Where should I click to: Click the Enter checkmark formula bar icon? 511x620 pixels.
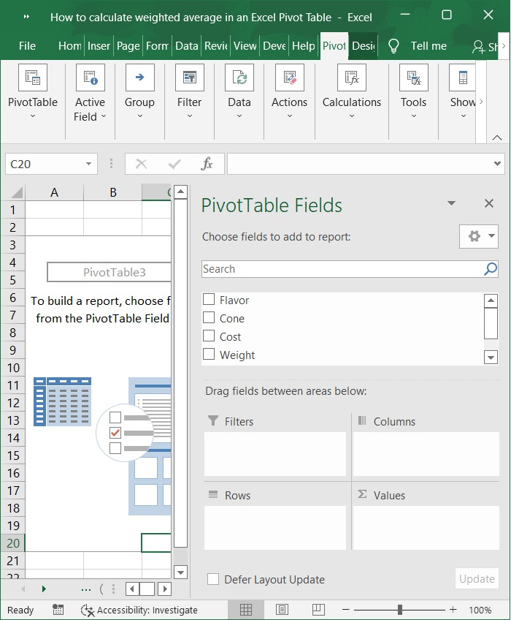pos(174,163)
